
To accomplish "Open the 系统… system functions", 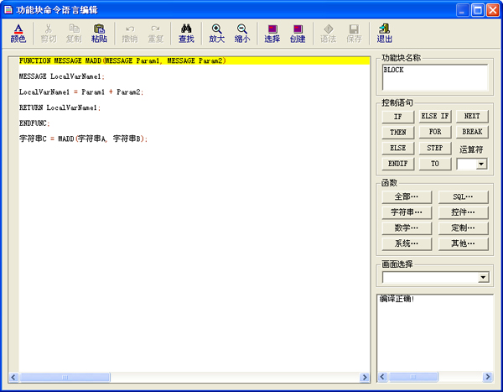I will (x=407, y=243).
